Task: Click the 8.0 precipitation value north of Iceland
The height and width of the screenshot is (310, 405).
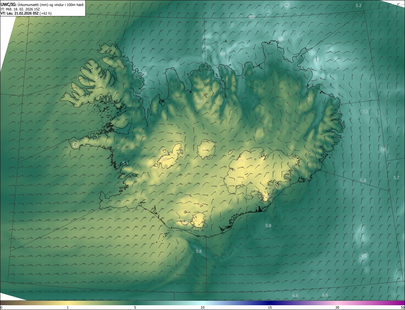Action: pyautogui.click(x=252, y=17)
